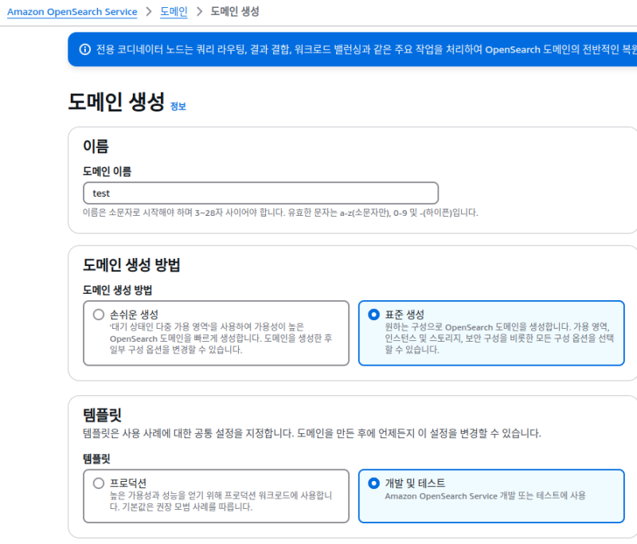Click the domain name rule hint text

click(280, 213)
